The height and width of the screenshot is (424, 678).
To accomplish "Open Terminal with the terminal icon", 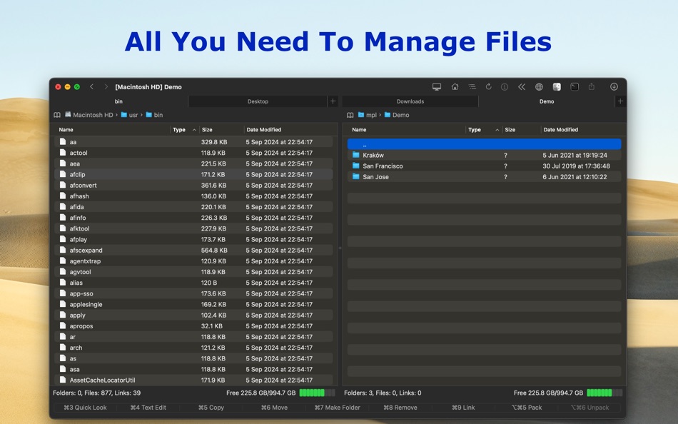I will click(x=575, y=87).
